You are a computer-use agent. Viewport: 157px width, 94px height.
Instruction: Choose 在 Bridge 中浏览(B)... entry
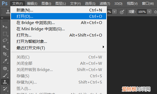tap(59, 22)
